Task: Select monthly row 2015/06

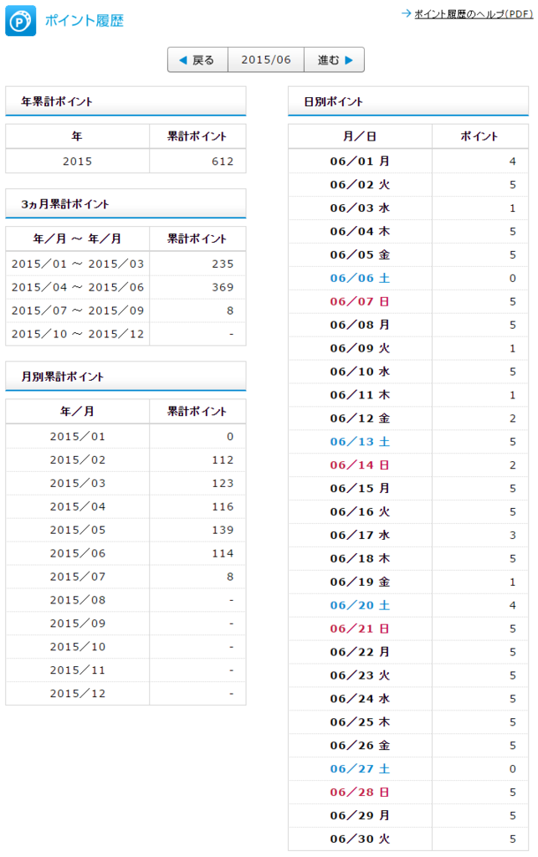Action: pos(126,553)
